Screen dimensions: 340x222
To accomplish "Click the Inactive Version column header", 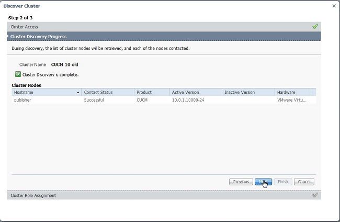I will coord(240,92).
